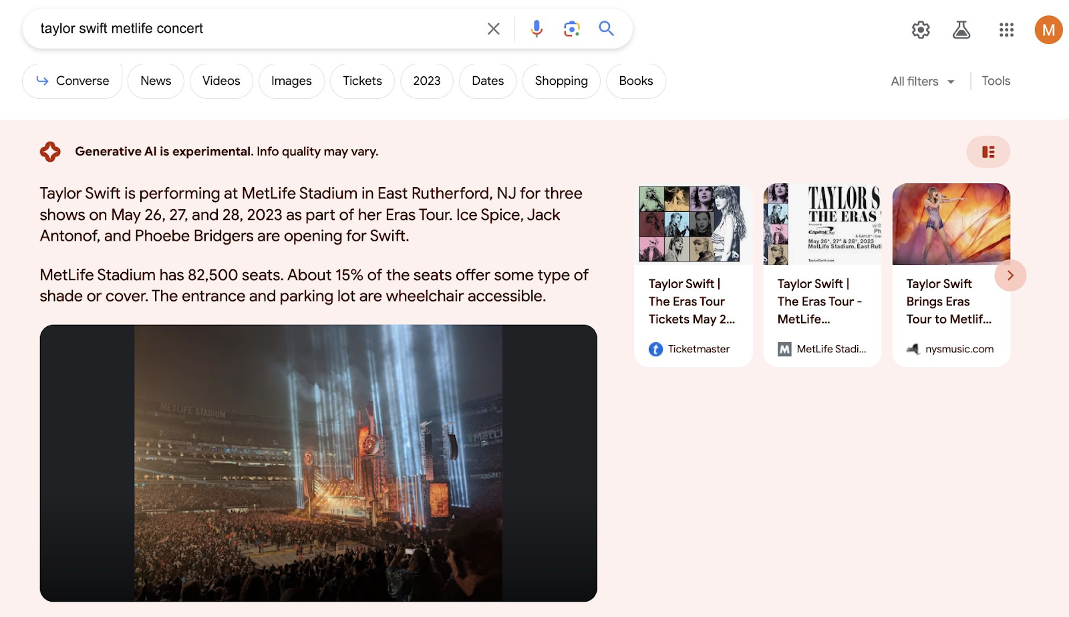Open the Google apps grid

tap(1006, 30)
